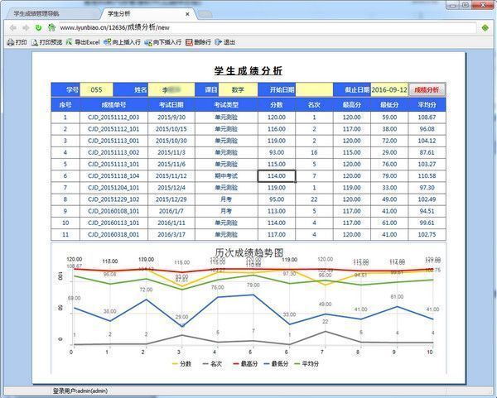Click the 名次 column header
497x398 pixels.
click(314, 105)
